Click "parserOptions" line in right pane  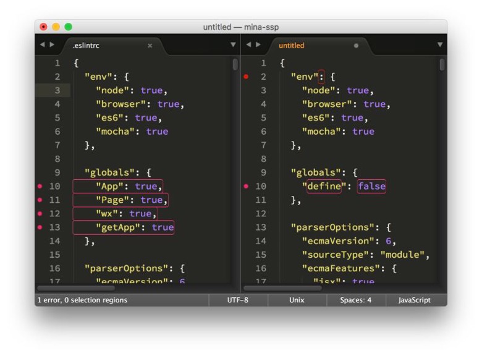(341, 227)
